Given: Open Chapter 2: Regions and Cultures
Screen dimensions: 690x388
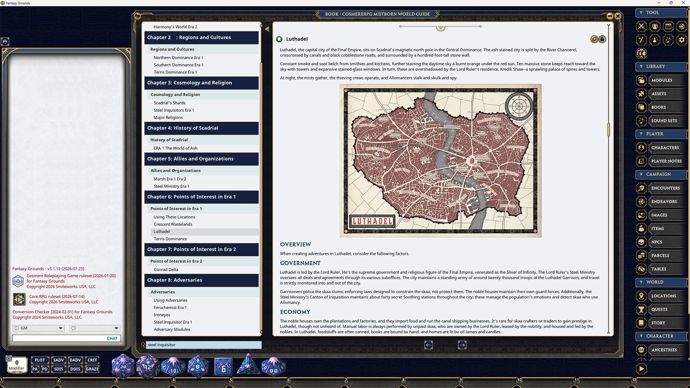Looking at the screenshot, I should (x=202, y=38).
